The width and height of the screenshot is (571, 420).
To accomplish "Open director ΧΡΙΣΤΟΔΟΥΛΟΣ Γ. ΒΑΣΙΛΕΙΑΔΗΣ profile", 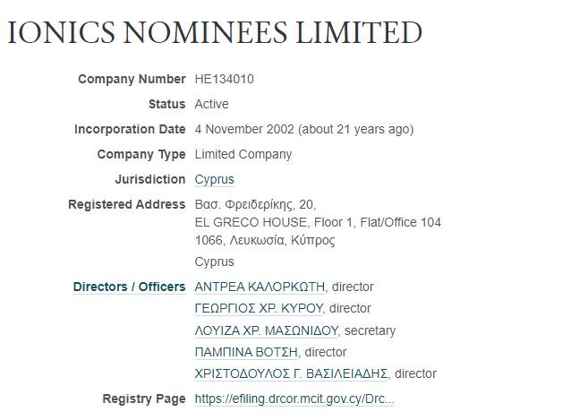I will point(291,373).
